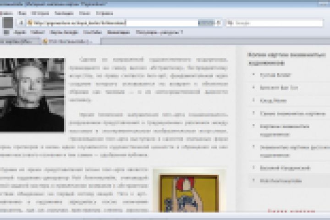The height and width of the screenshot is (220, 330).
Task: Click the highlighted button at the address bar's right end
Action: pyautogui.click(x=206, y=23)
